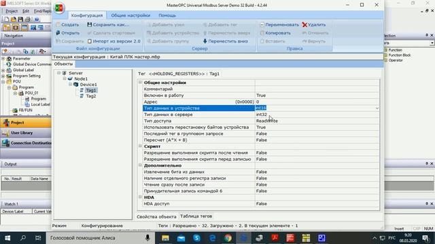Image resolution: width=435 pixels, height=244 pixels.
Task: Click the MasterOPC round application logo button
Action: click(59, 7)
